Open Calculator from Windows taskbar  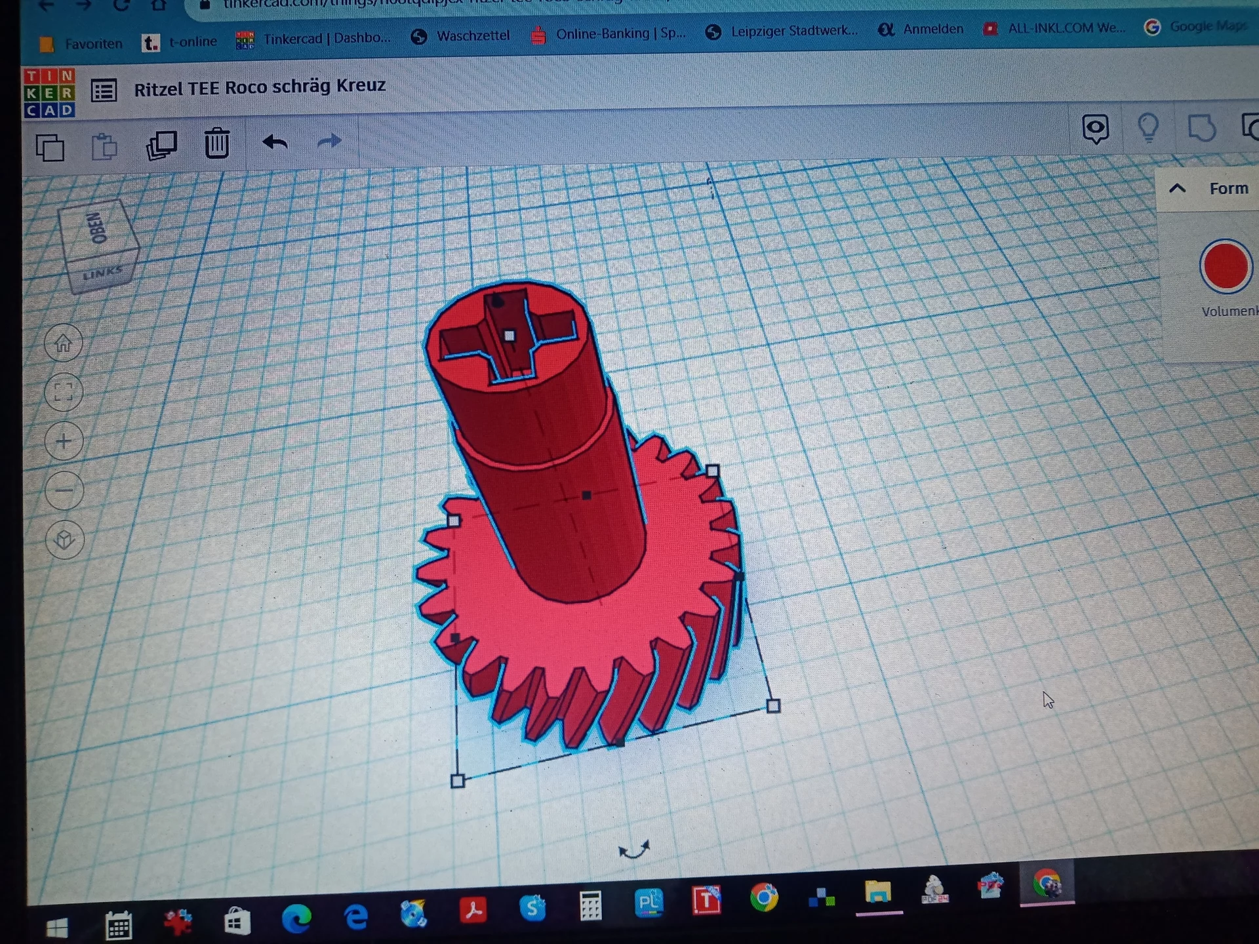[590, 907]
